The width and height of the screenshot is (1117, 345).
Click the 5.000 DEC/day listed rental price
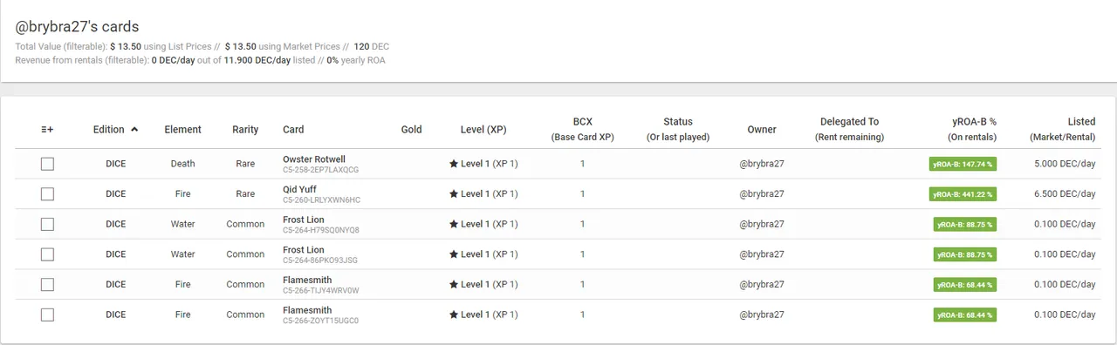[1065, 164]
